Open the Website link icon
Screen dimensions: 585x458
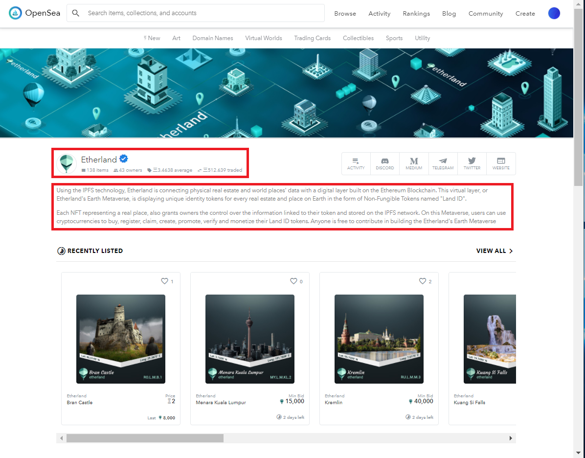click(501, 163)
